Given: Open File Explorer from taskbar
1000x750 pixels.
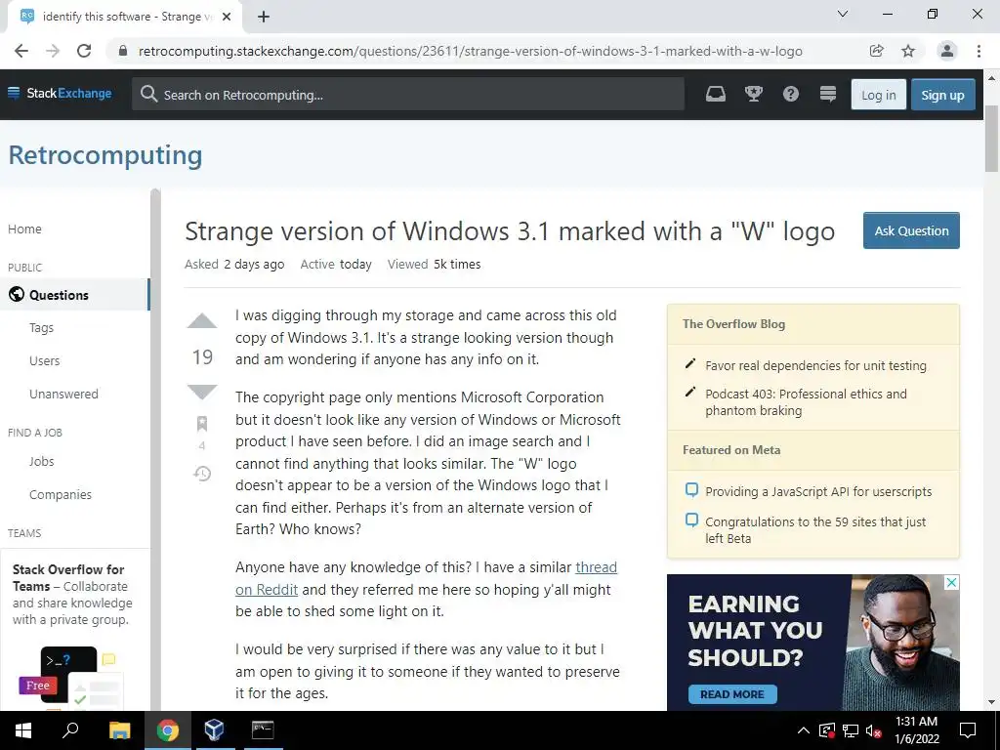Looking at the screenshot, I should (119, 730).
